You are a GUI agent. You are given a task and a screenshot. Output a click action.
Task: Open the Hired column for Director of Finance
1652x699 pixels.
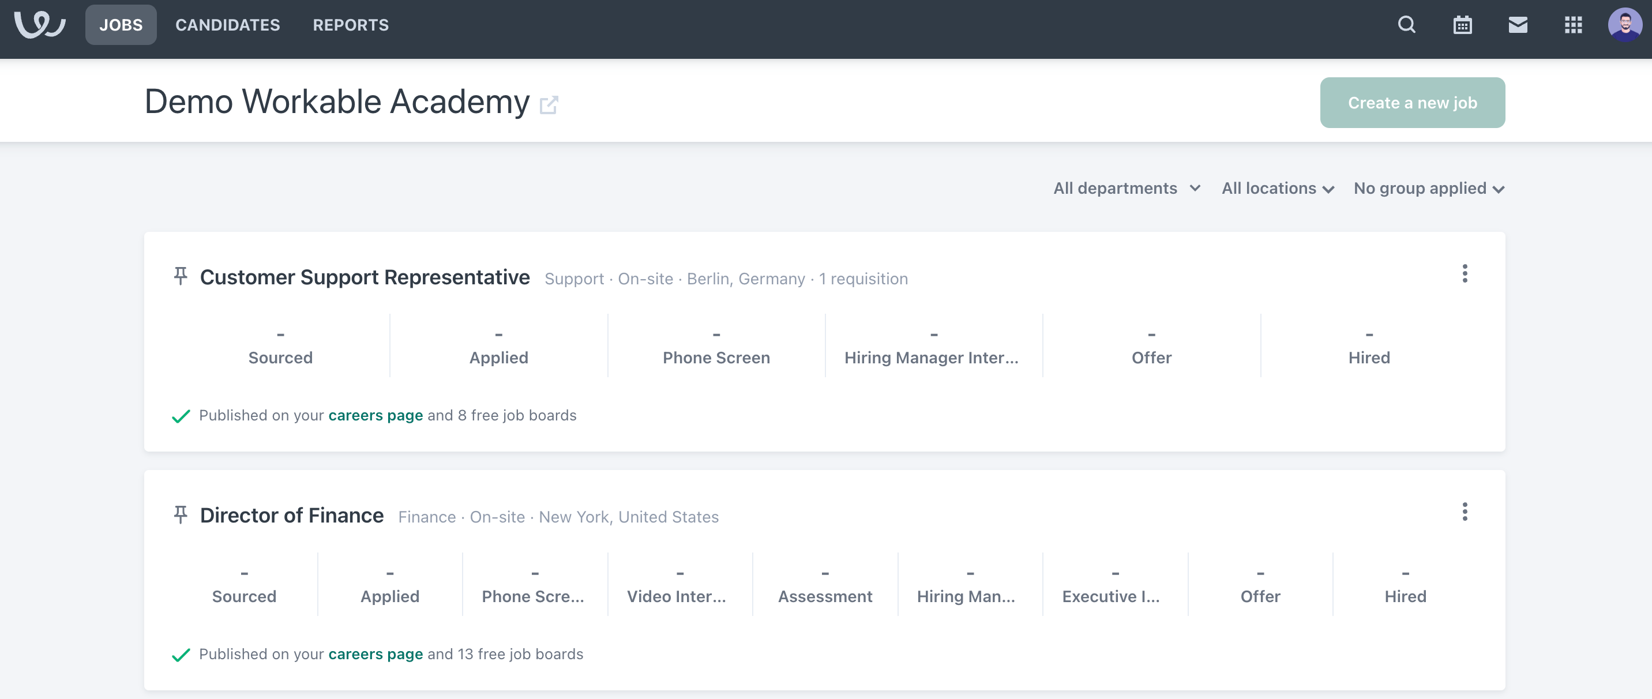point(1406,584)
